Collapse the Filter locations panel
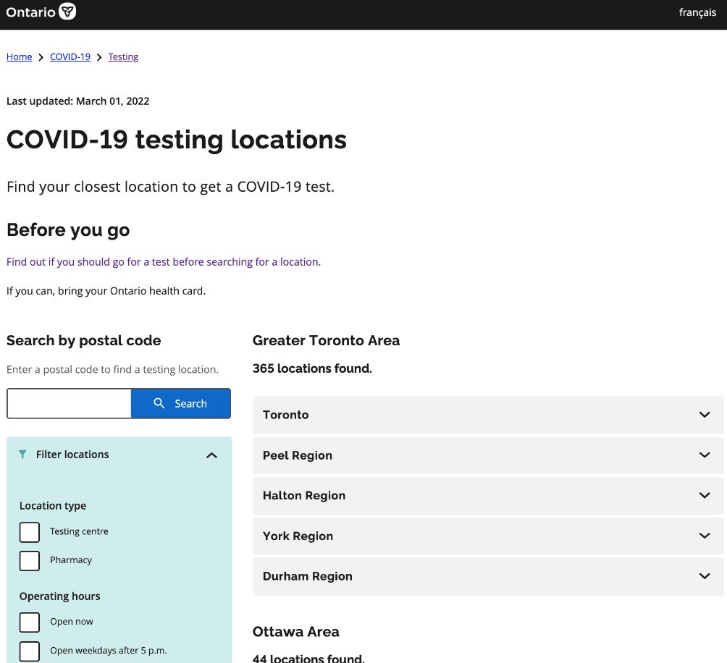The image size is (727, 663). pos(211,455)
